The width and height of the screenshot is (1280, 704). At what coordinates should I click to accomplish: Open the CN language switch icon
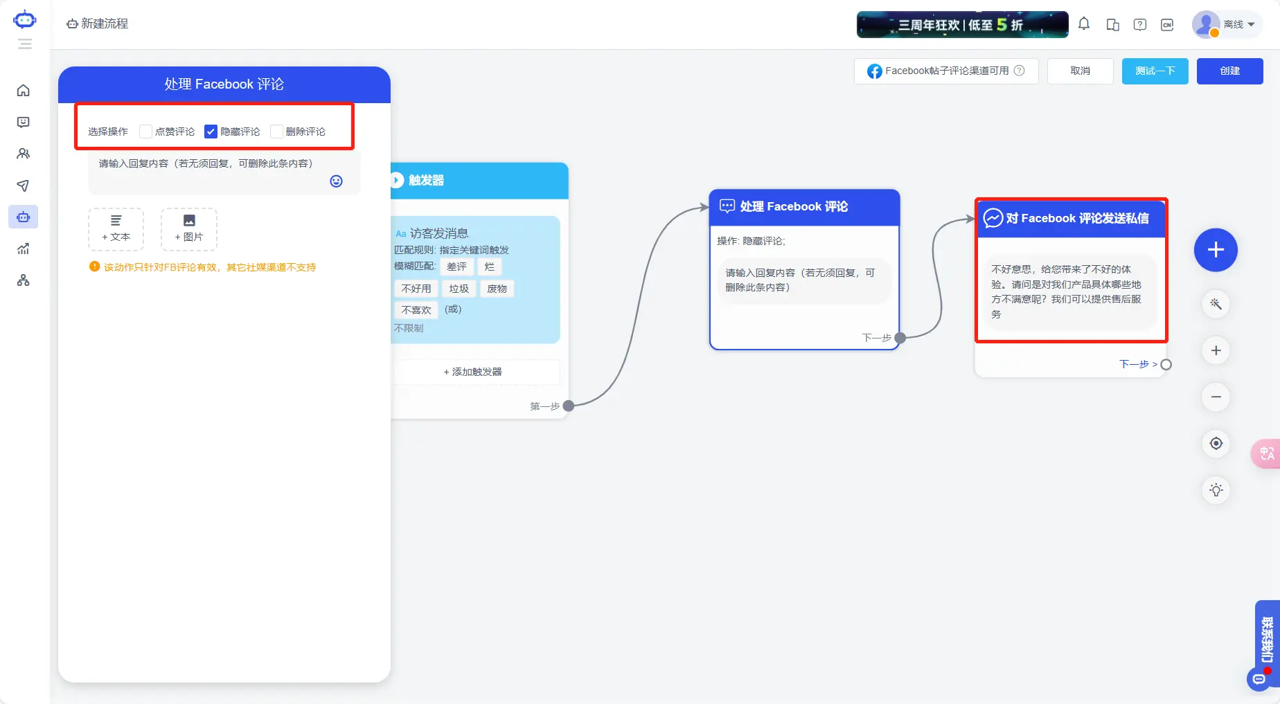[1167, 24]
